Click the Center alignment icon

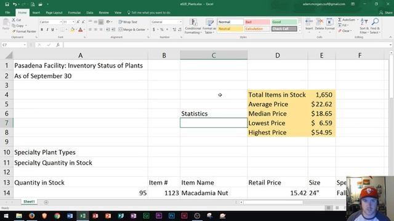95,29
